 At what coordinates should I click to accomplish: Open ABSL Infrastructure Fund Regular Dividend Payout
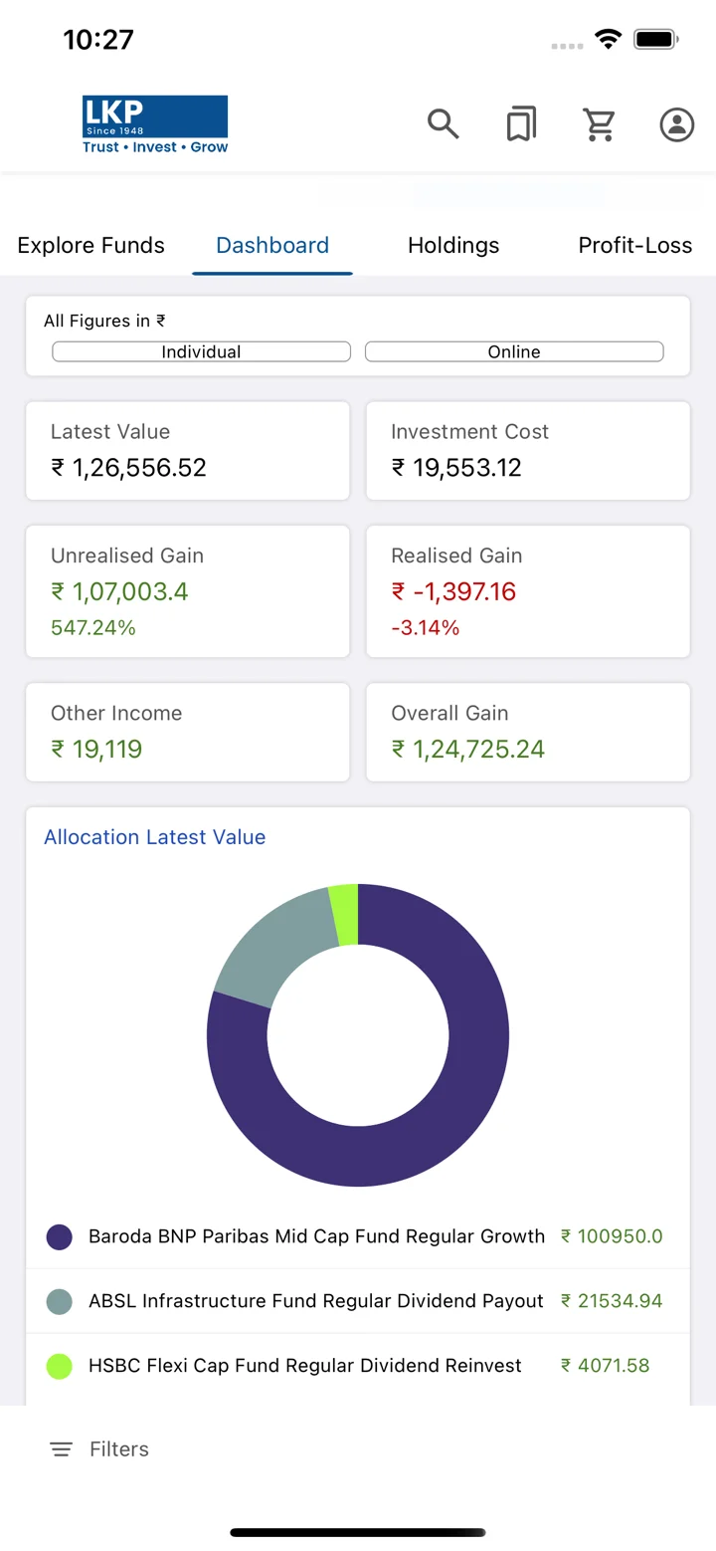[358, 1301]
